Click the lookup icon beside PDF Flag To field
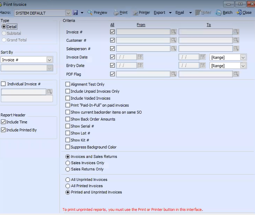 point(236,74)
